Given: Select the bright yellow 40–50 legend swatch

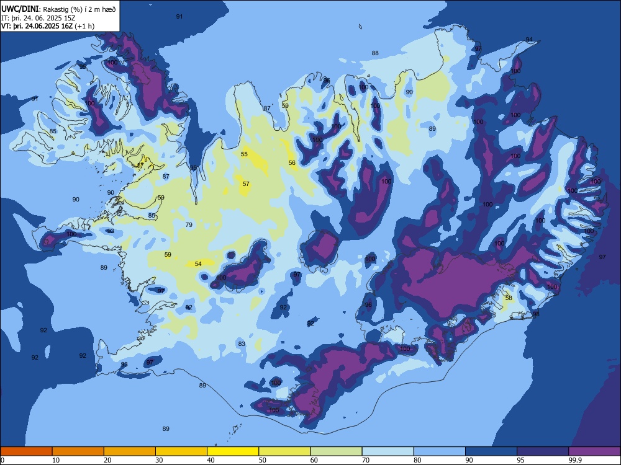Looking at the screenshot, I should (233, 451).
